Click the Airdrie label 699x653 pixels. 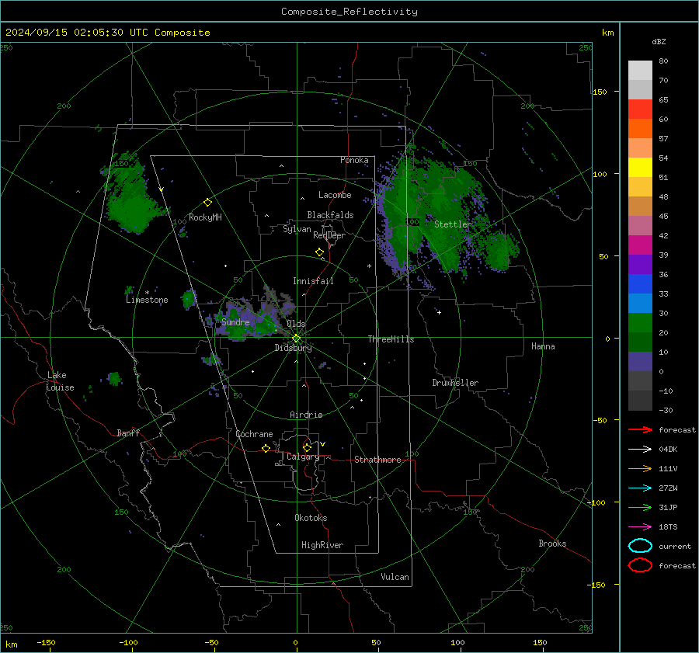tap(306, 415)
